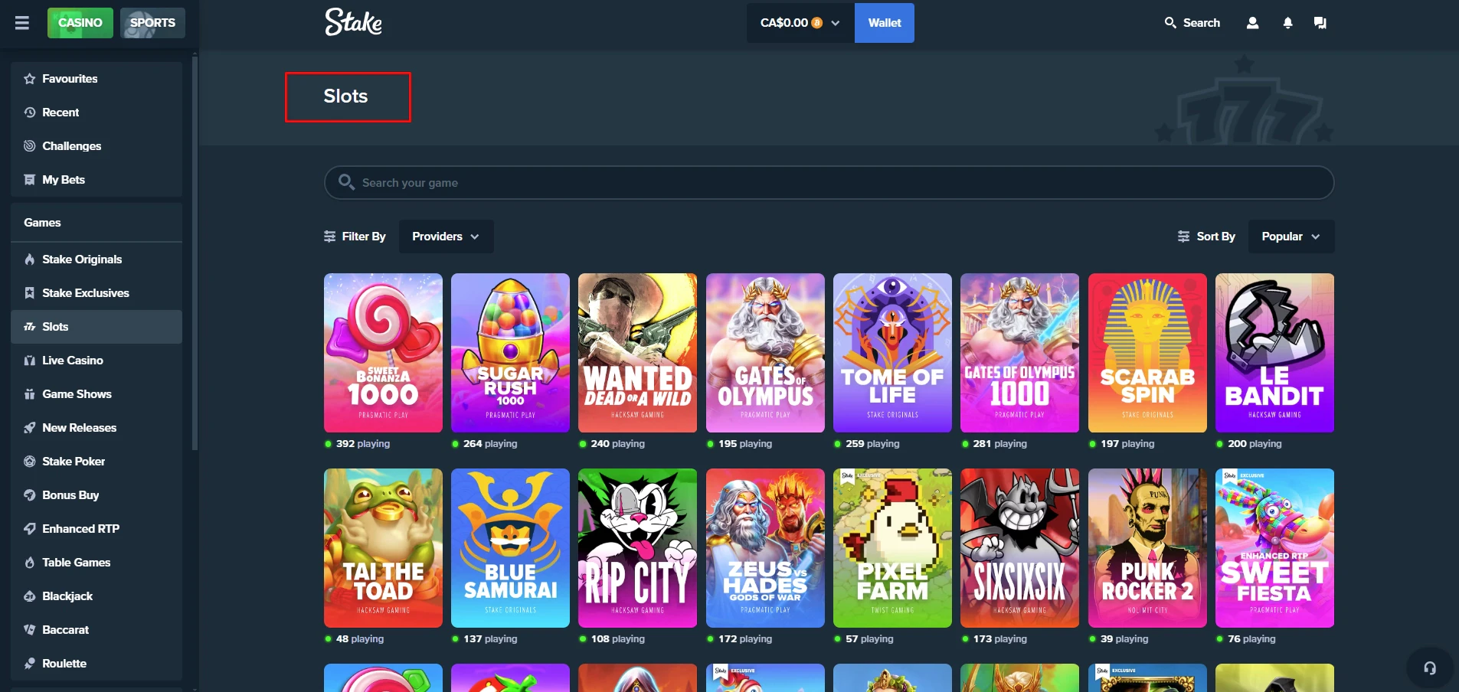Open the Sugar Rush 1000 game
This screenshot has width=1459, height=692.
[x=510, y=353]
